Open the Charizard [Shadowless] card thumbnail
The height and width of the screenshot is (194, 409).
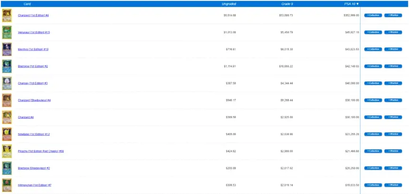(7, 101)
